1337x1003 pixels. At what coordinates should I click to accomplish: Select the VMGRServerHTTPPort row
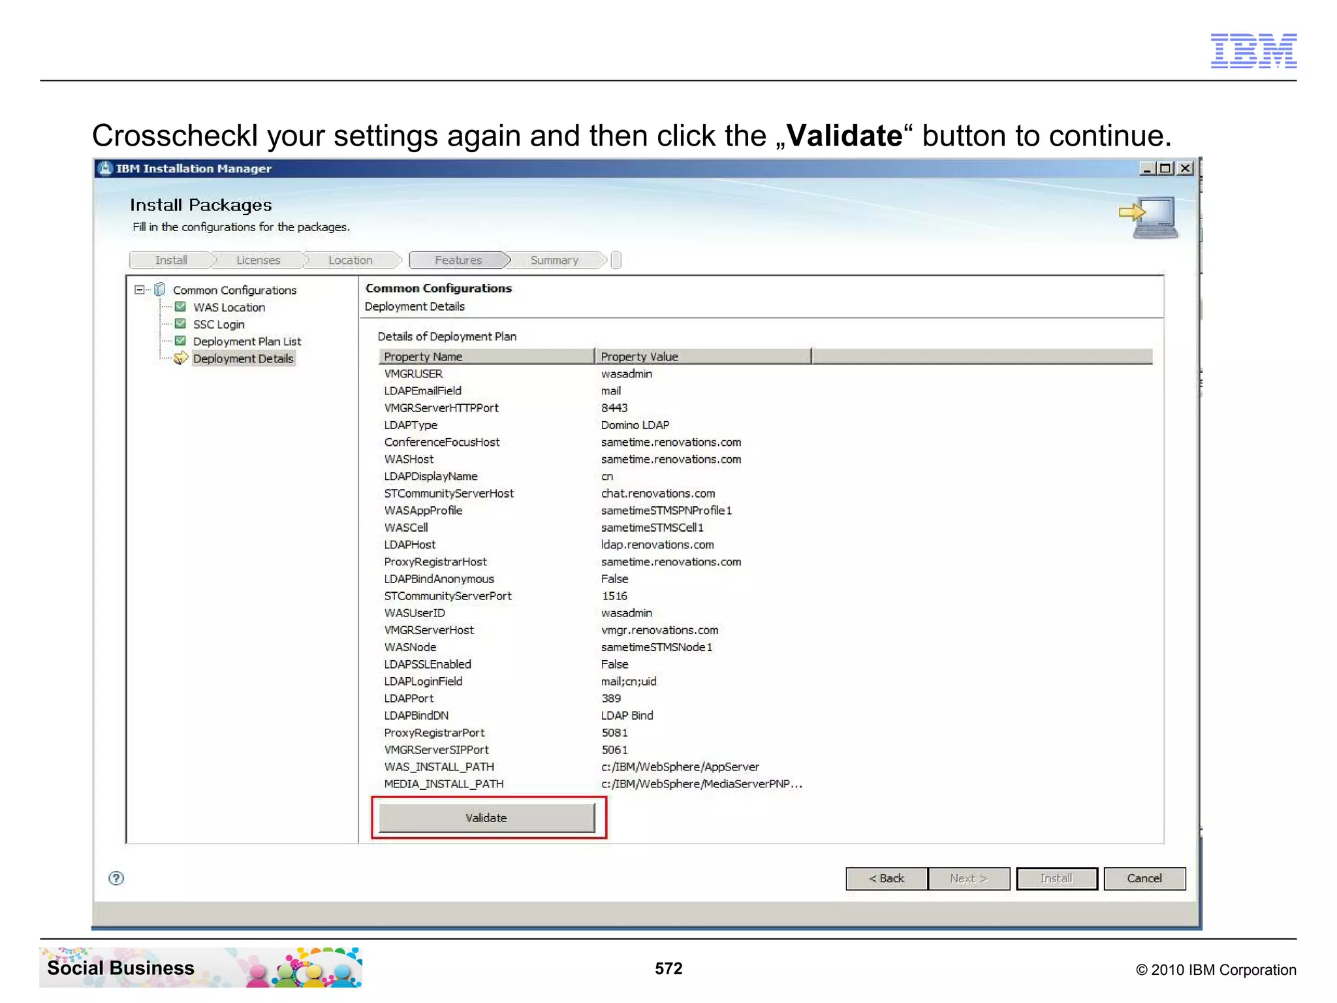point(765,407)
